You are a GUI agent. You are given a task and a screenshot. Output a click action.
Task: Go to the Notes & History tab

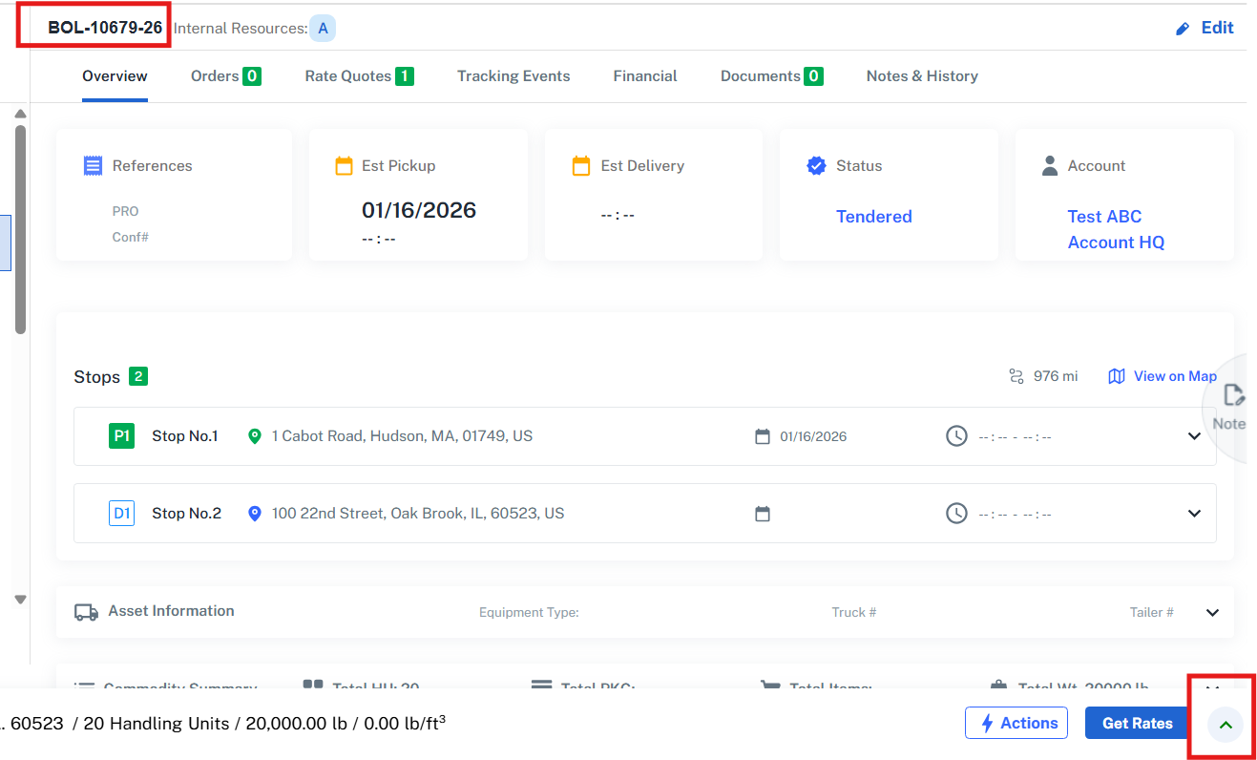pyautogui.click(x=922, y=76)
